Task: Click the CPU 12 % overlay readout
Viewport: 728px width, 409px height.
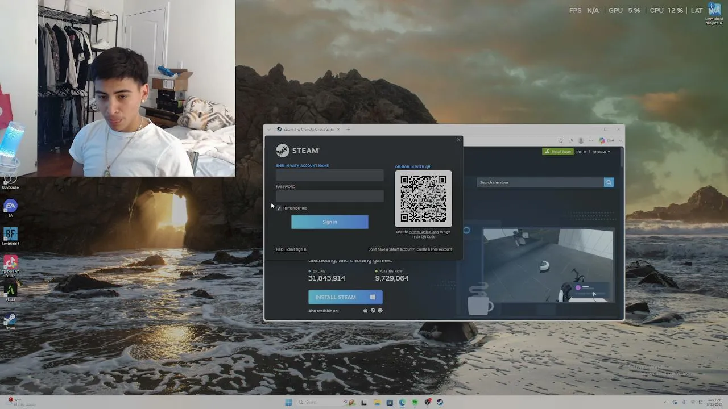Action: tap(666, 10)
